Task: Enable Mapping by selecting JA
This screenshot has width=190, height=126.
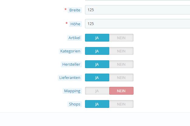Action: point(97,91)
